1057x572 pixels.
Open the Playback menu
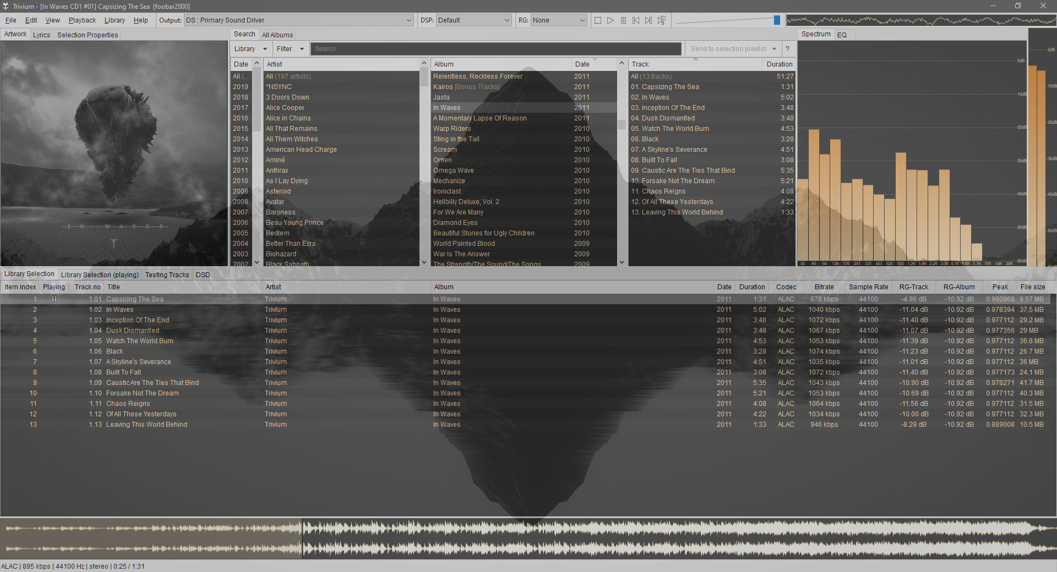(x=81, y=20)
